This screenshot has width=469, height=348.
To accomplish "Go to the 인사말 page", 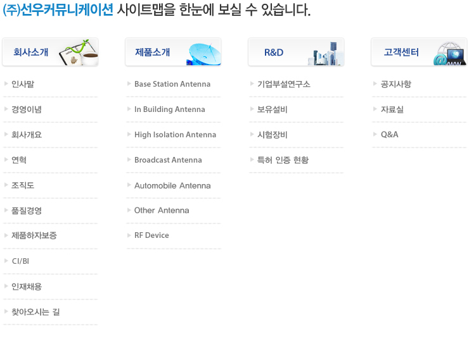I will tap(23, 84).
